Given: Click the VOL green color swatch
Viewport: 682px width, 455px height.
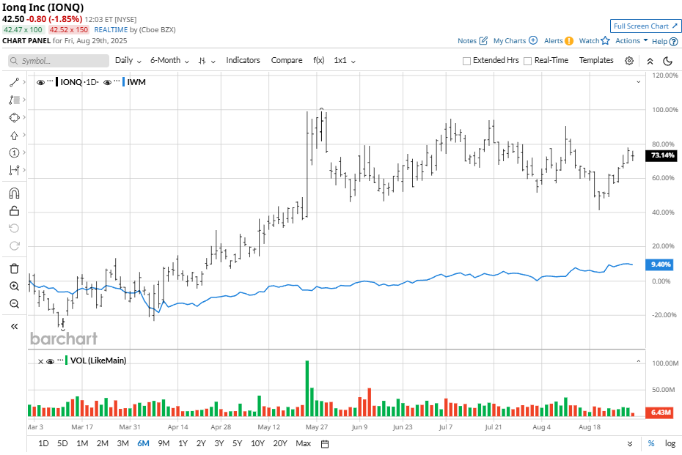Looking at the screenshot, I should pyautogui.click(x=66, y=360).
